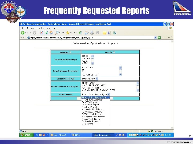Screen dimensions: 193x144
Task: Click the page scrollbar up arrow
Action: pyautogui.click(x=172, y=41)
